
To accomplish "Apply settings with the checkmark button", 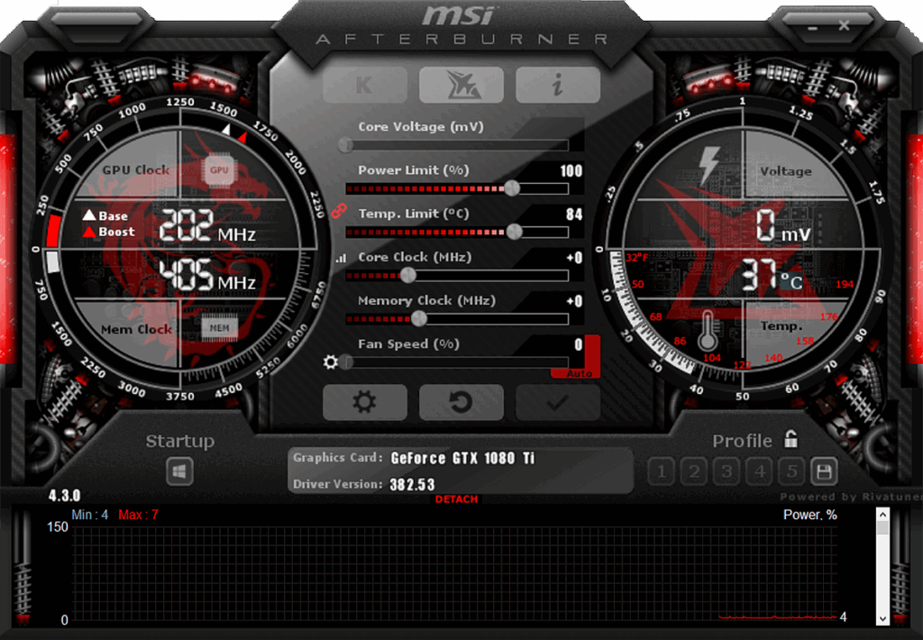I will point(557,403).
